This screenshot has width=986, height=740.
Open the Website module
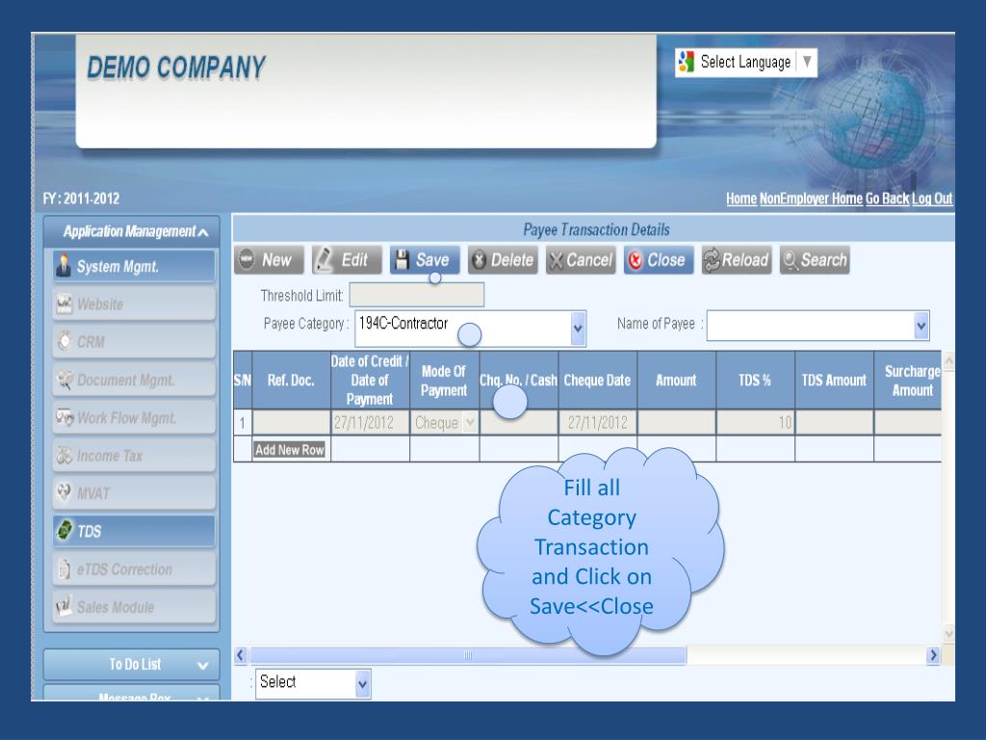134,304
